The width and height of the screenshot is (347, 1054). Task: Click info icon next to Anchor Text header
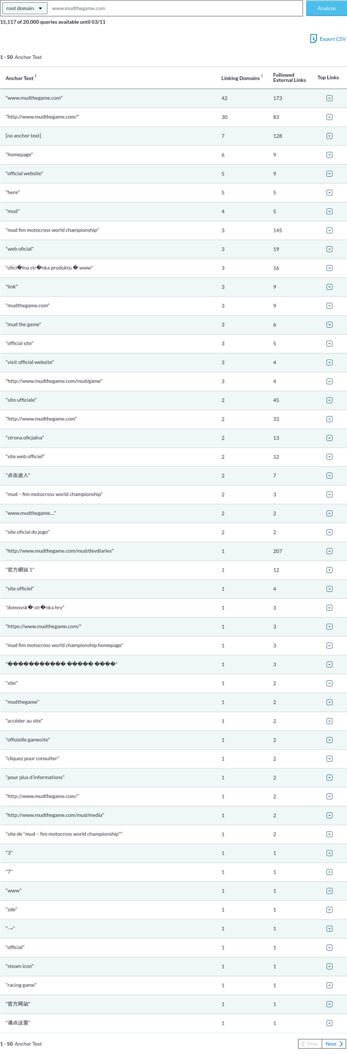[35, 76]
